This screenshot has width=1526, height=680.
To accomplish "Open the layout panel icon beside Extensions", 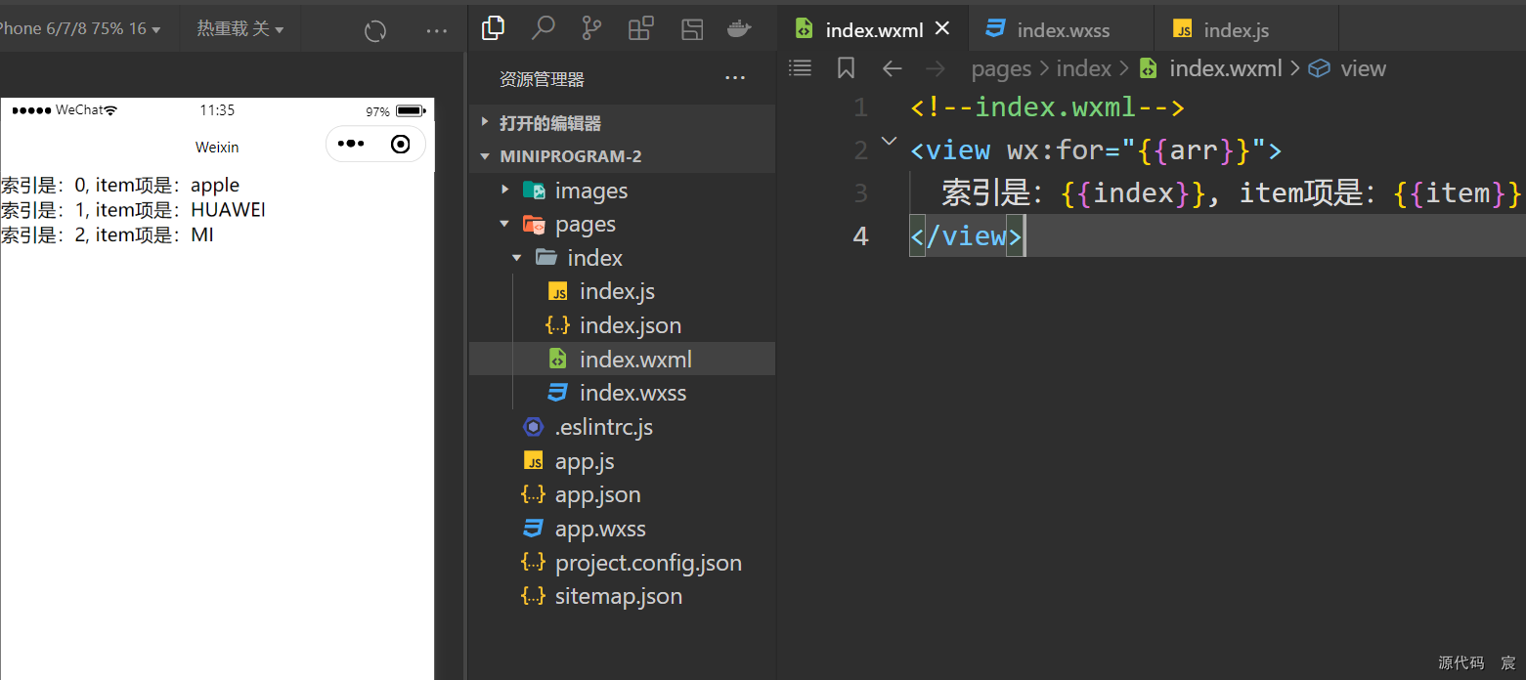I will click(692, 29).
